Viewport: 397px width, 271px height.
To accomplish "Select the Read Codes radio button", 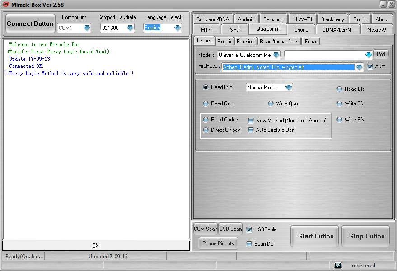I will [x=206, y=120].
